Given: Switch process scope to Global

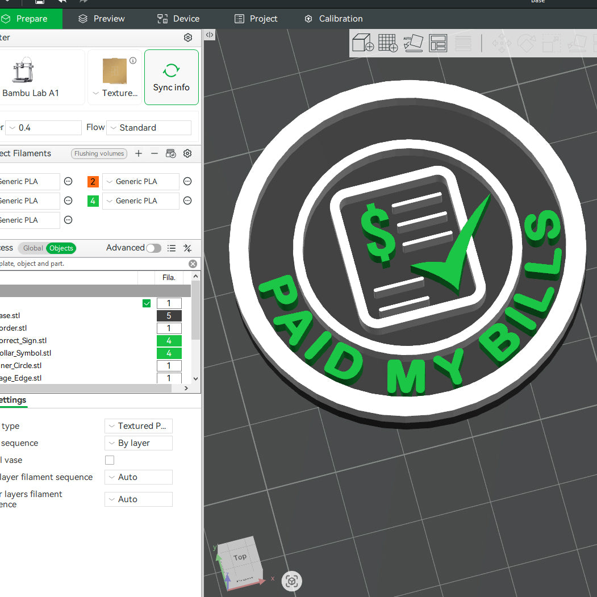Looking at the screenshot, I should (x=32, y=248).
